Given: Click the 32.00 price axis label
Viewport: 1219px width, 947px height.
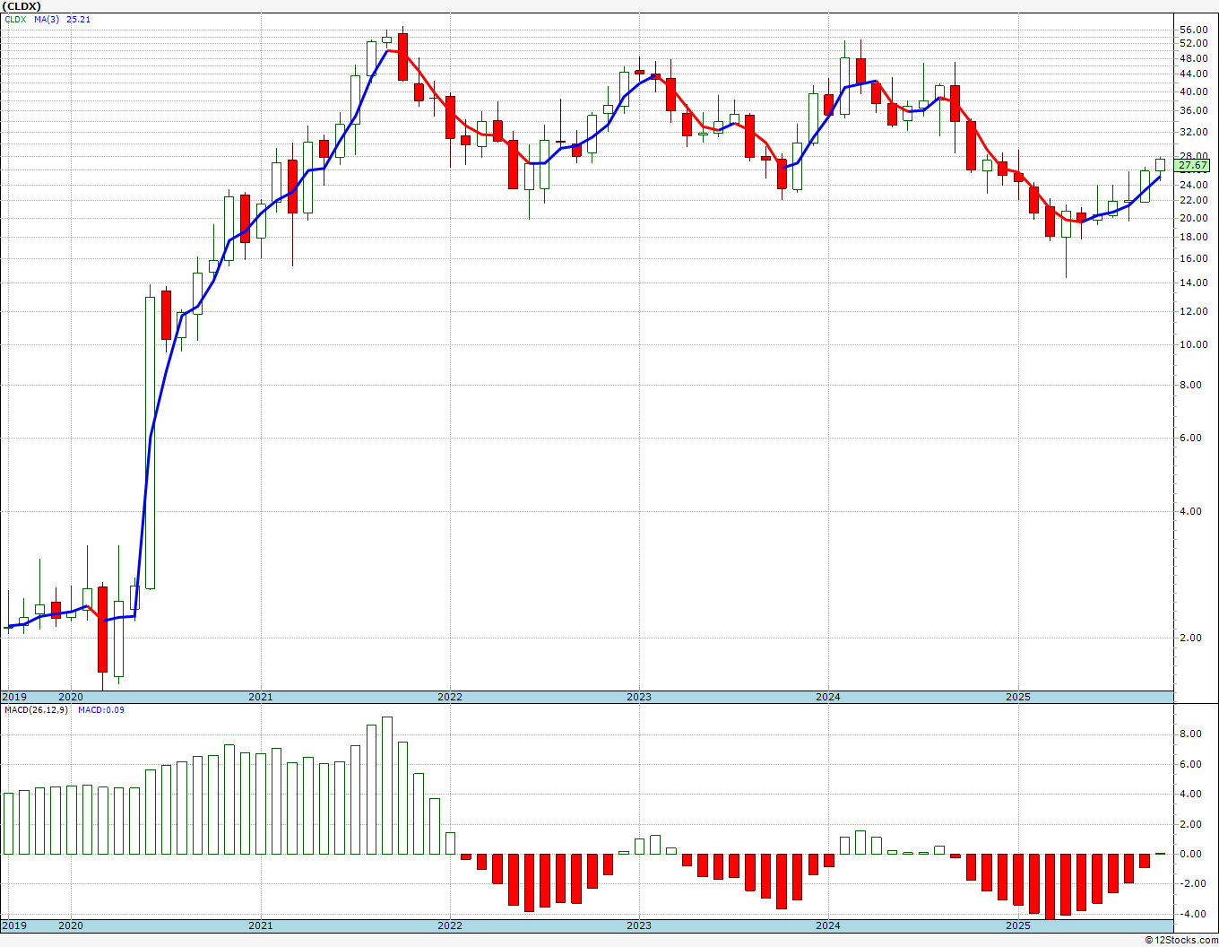Looking at the screenshot, I should [1193, 133].
